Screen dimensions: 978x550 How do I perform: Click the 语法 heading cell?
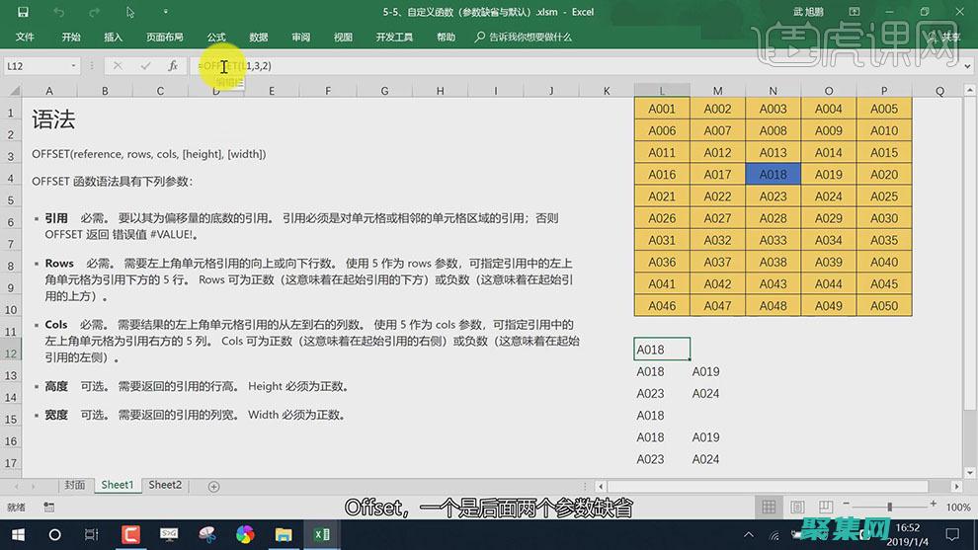[x=53, y=119]
